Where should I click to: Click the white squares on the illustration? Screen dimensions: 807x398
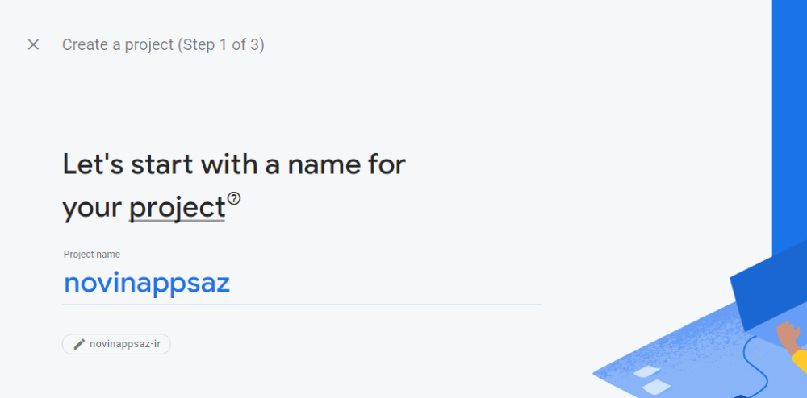651,380
